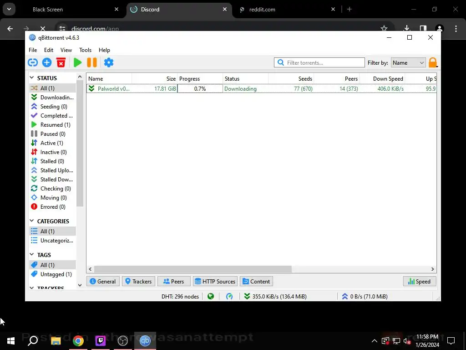Select the Stalled Downloading filter

[53, 180]
